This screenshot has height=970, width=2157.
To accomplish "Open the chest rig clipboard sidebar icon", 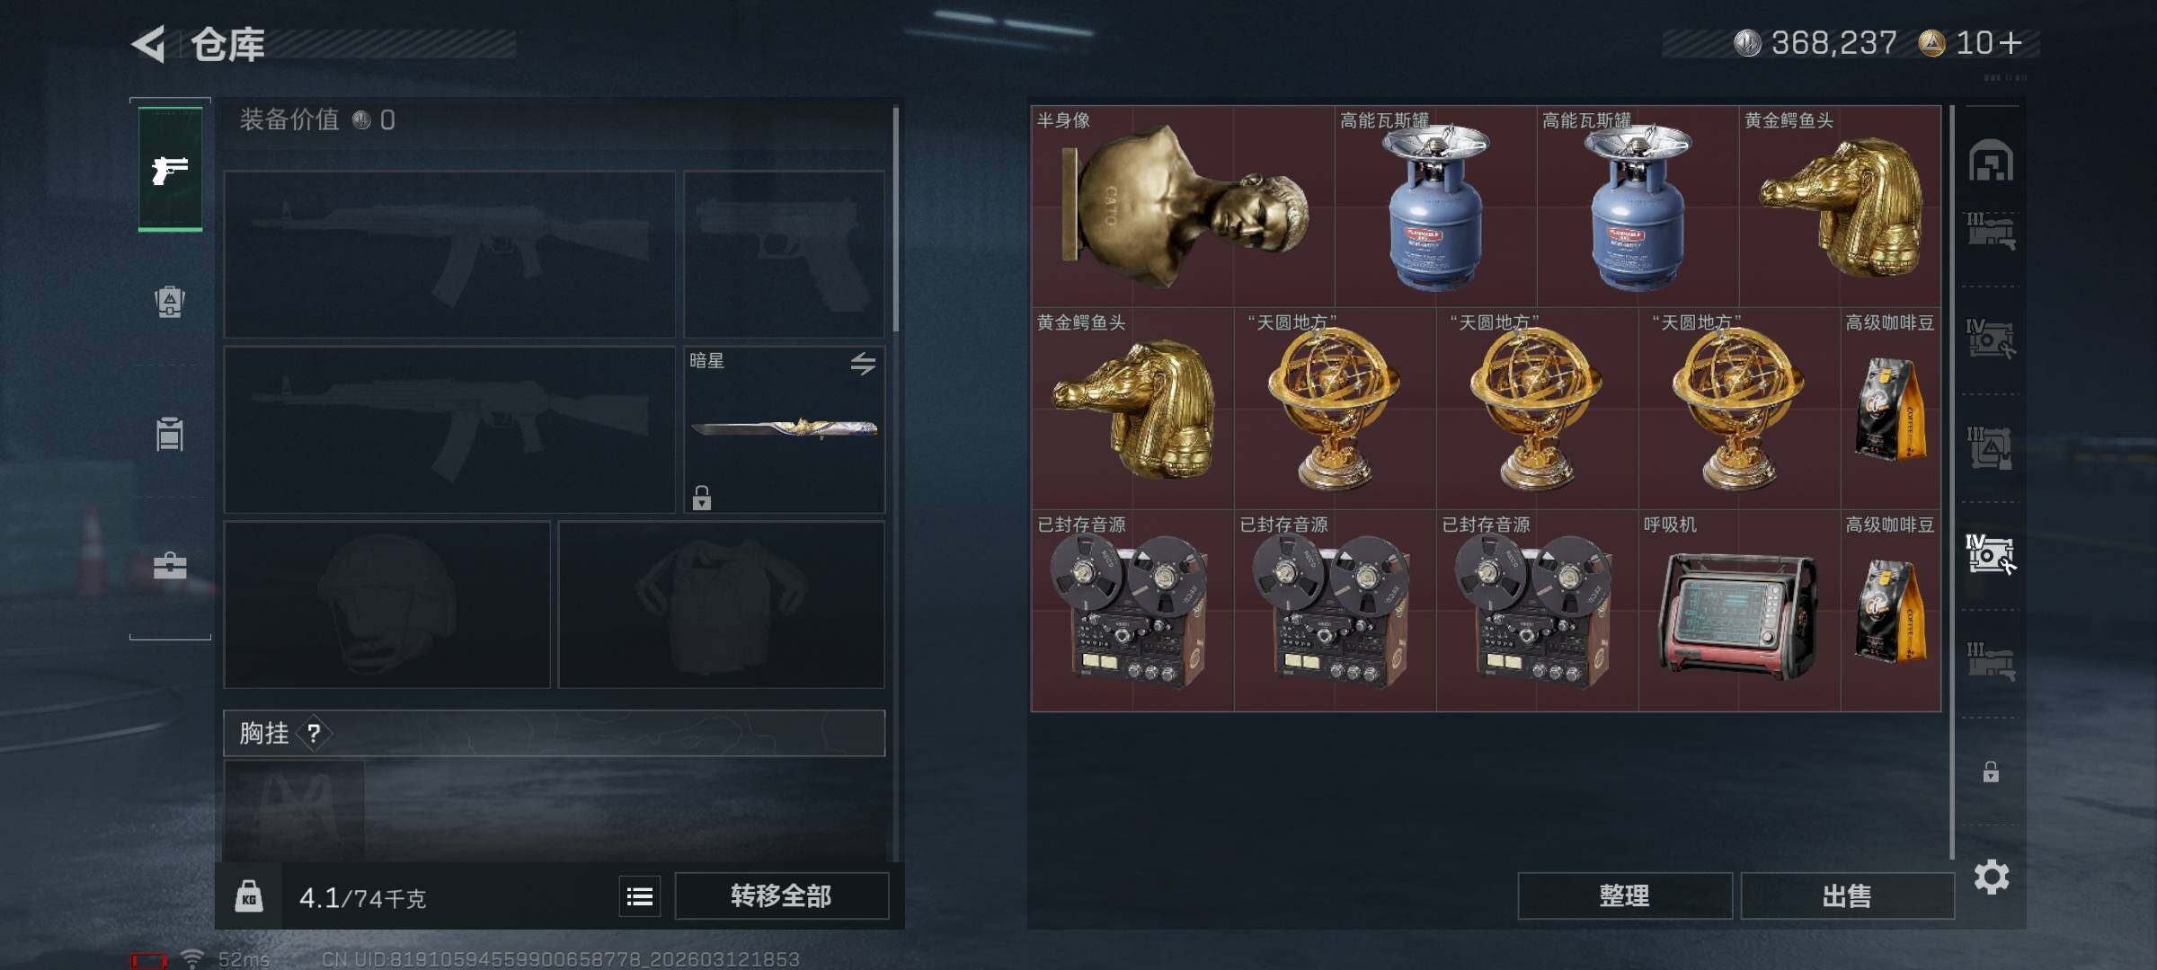I will (170, 434).
